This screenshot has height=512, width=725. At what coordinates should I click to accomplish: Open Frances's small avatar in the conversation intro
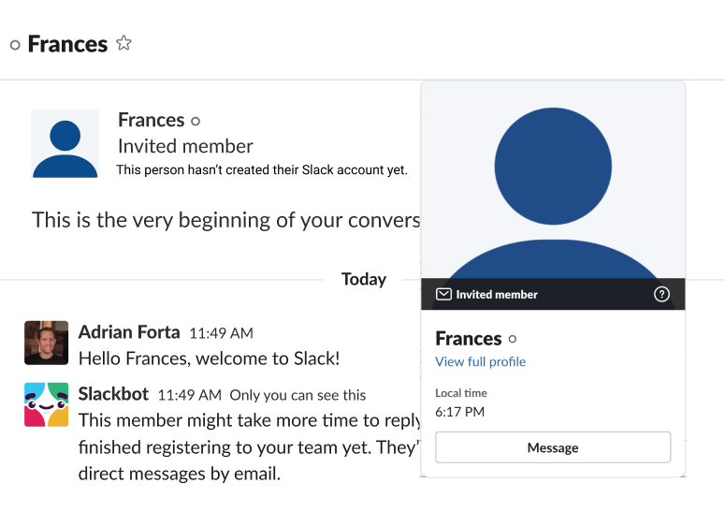(65, 144)
